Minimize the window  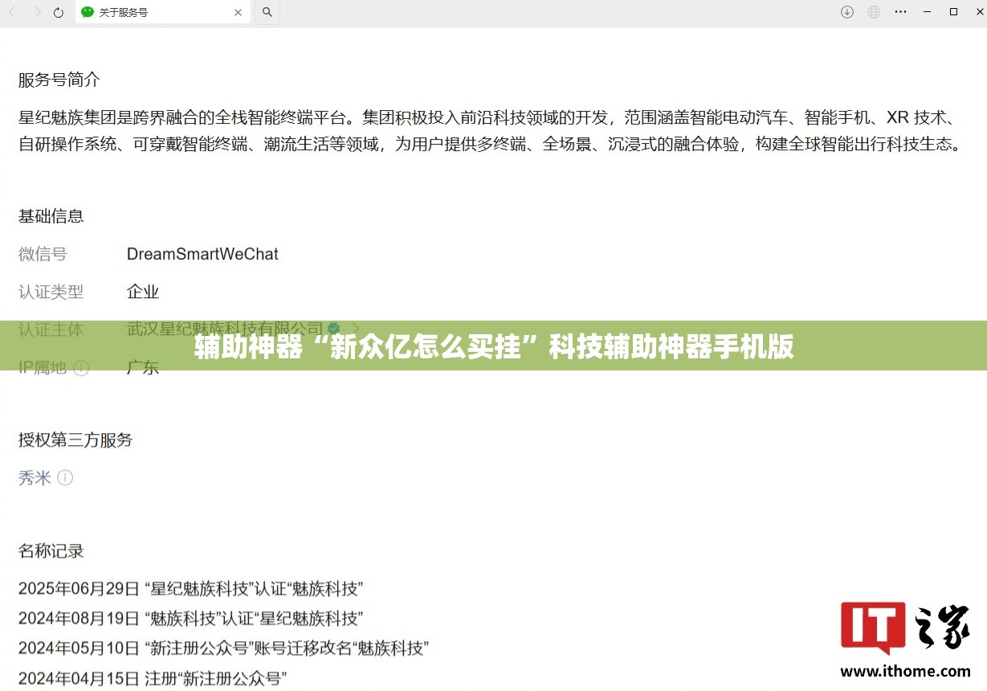(928, 12)
